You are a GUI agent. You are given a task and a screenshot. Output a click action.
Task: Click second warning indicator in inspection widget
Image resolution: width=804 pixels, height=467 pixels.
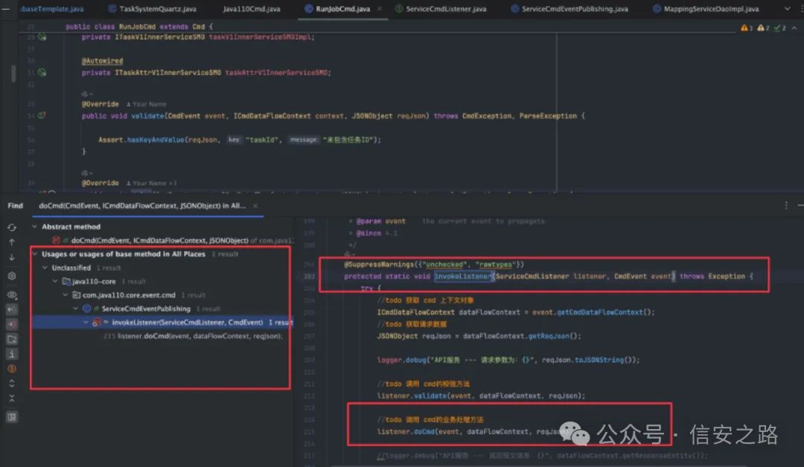(x=763, y=28)
